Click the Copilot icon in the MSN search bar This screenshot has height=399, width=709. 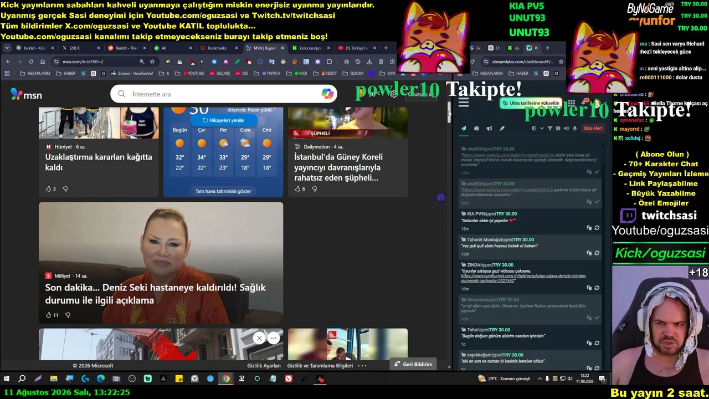click(x=327, y=94)
